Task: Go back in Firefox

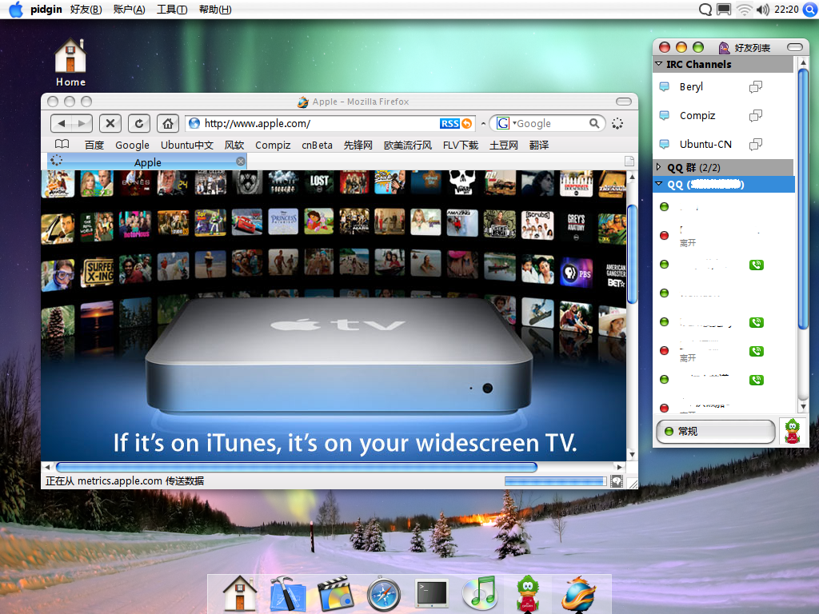Action: click(x=62, y=124)
